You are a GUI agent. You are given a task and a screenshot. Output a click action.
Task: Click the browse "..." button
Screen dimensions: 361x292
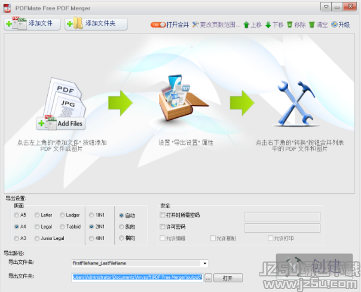pyautogui.click(x=208, y=278)
